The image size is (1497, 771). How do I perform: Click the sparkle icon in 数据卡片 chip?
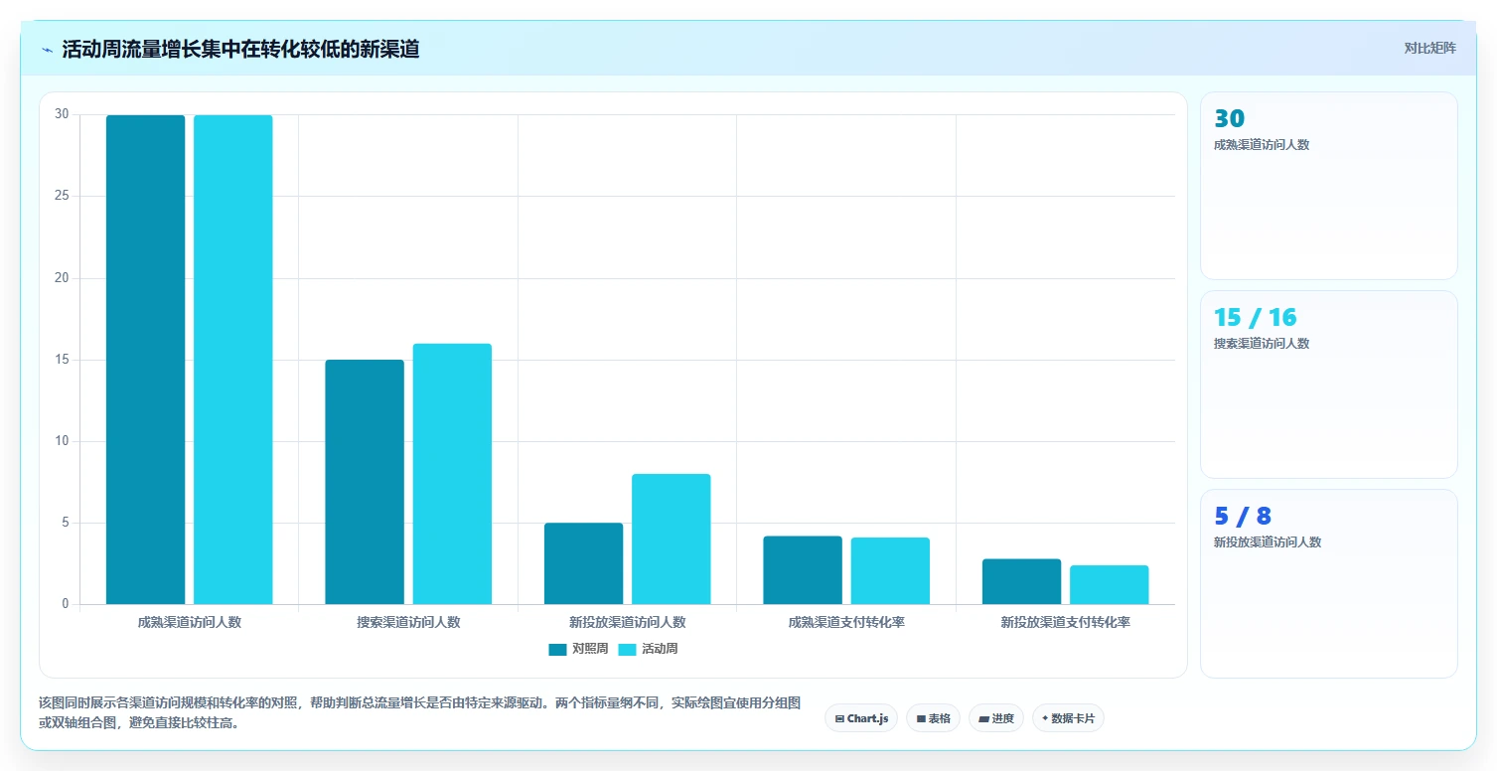point(1045,717)
